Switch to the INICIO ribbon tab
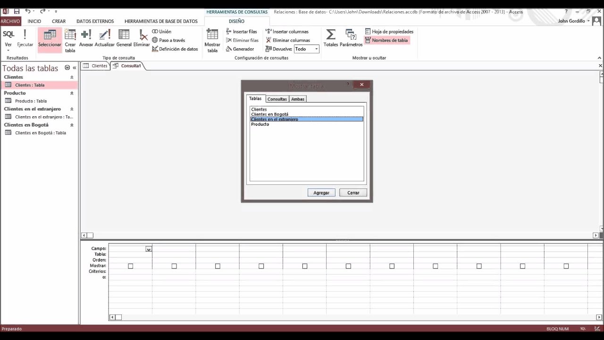The width and height of the screenshot is (604, 340). (x=34, y=21)
